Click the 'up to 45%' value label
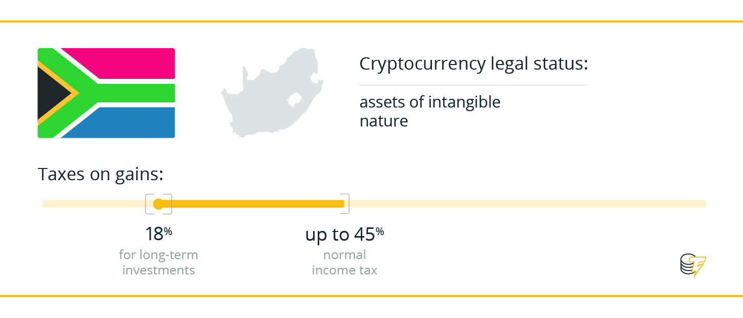Screen dimensions: 743x318 [344, 234]
